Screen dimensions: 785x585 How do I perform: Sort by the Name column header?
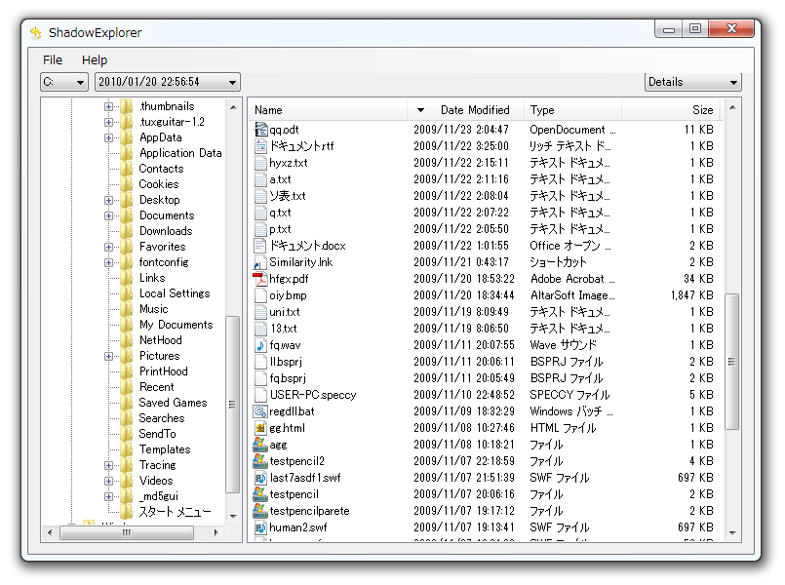(328, 110)
